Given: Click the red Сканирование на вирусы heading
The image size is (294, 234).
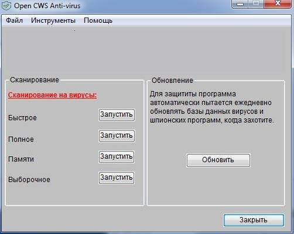Looking at the screenshot, I should click(x=52, y=95).
